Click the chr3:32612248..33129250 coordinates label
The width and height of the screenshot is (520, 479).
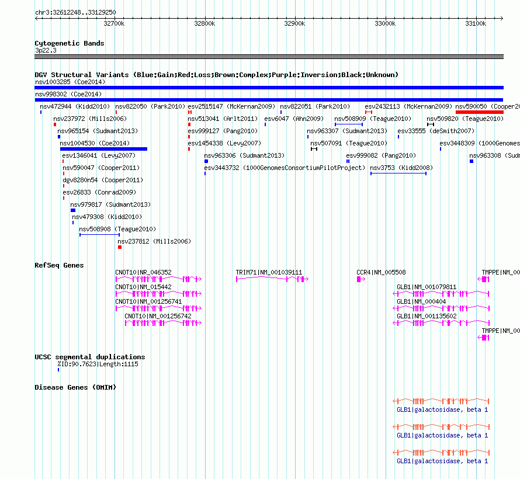pos(75,13)
